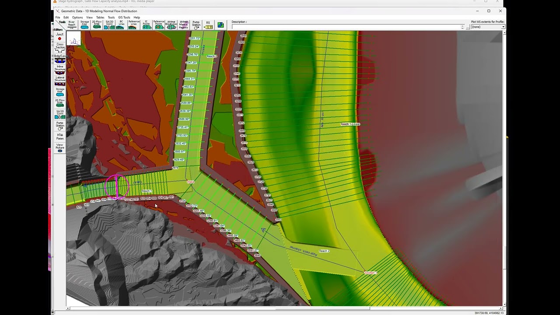Open the Bridge/Culvert editor
This screenshot has width=560, height=315.
point(59,59)
